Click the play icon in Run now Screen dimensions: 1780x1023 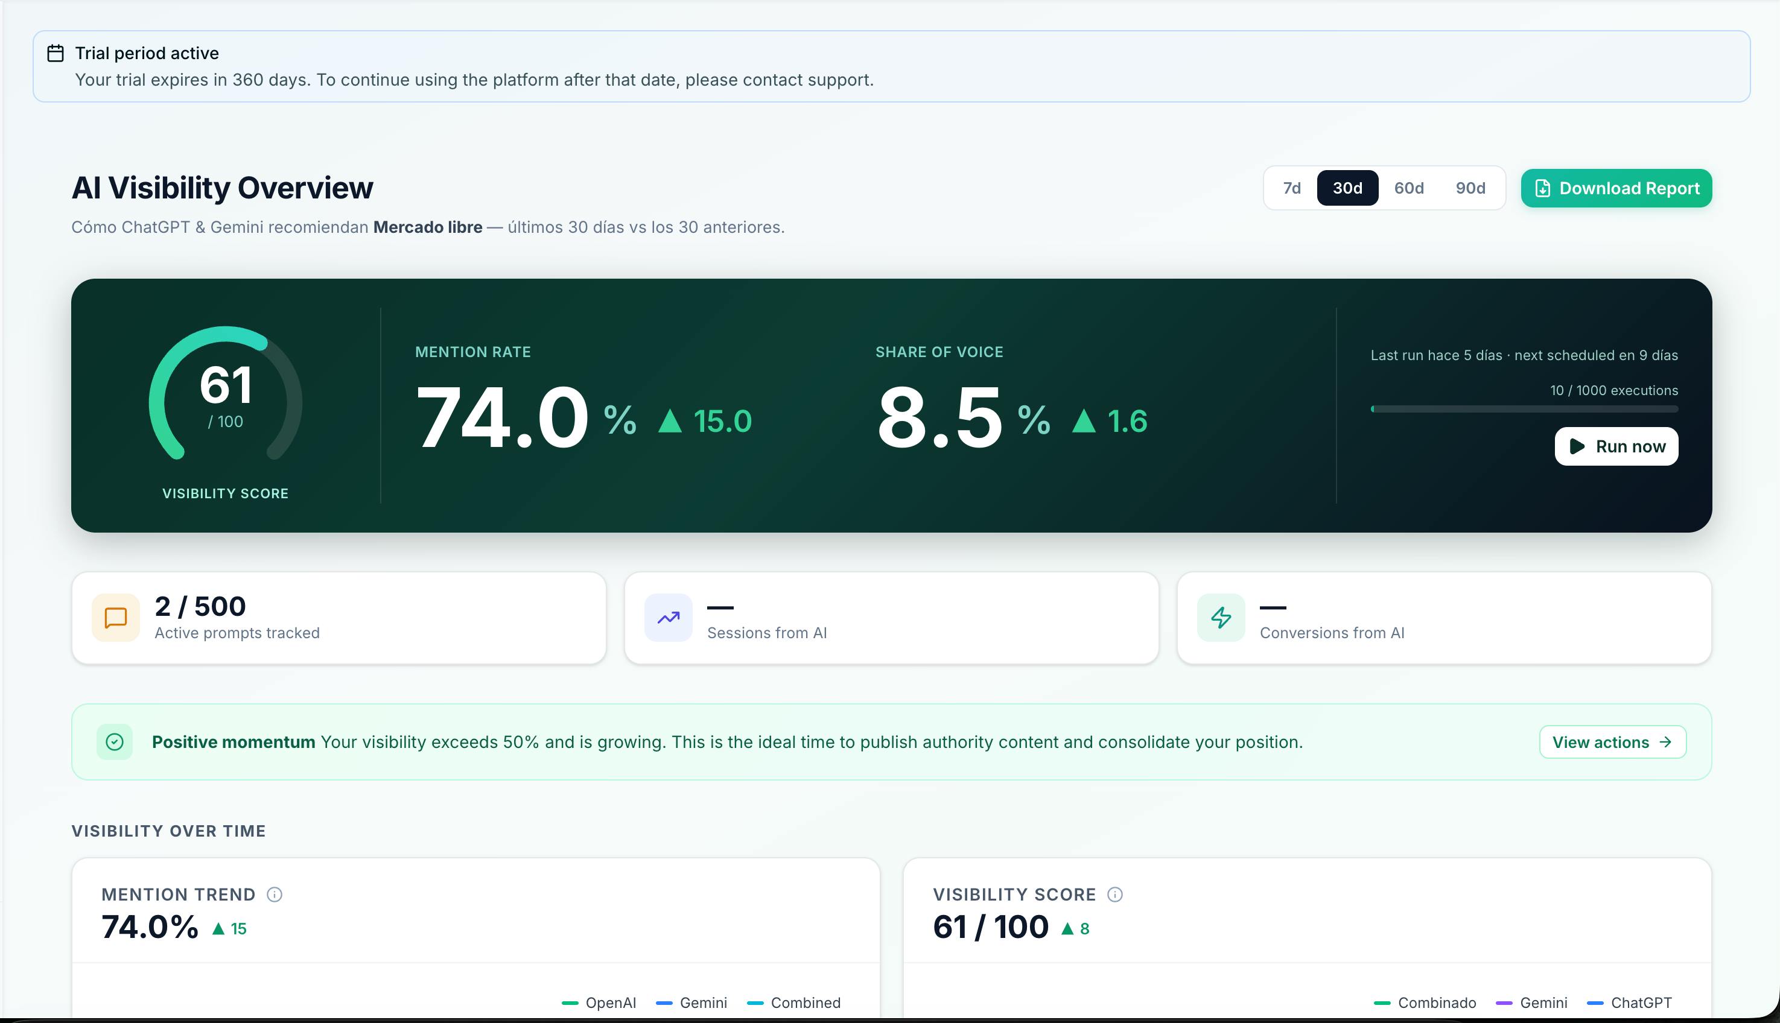pos(1578,446)
